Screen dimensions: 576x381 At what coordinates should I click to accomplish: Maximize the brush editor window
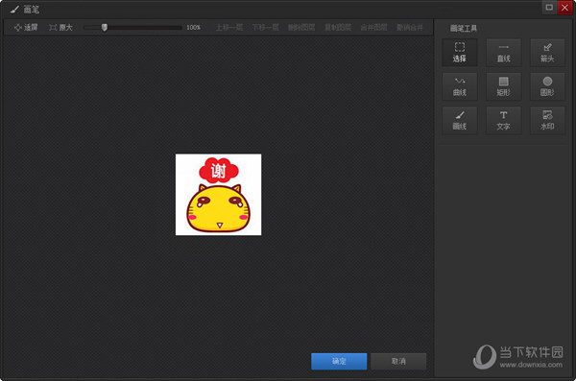549,8
